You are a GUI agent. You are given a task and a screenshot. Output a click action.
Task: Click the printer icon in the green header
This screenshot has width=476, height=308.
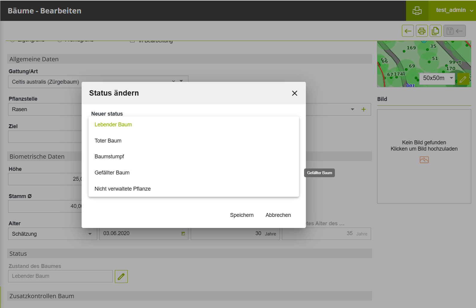click(x=417, y=11)
